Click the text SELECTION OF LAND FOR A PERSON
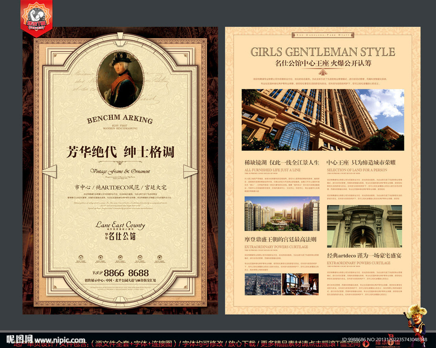This screenshot has height=348, width=436. pyautogui.click(x=357, y=170)
